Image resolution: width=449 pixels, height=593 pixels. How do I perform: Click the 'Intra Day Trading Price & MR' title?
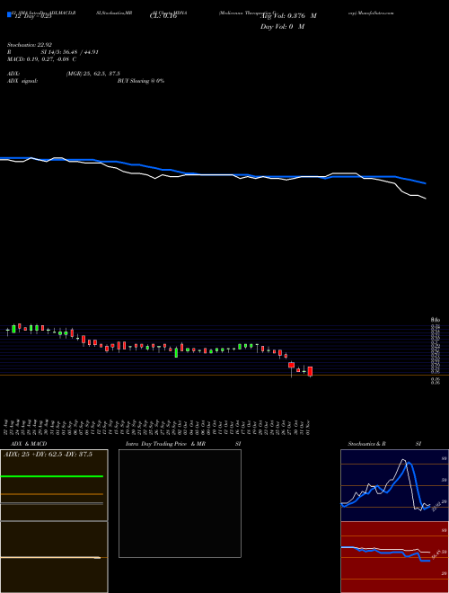pos(165,444)
